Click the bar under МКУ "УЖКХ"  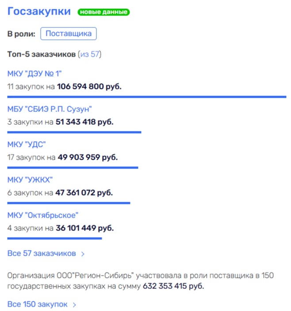click(69, 203)
